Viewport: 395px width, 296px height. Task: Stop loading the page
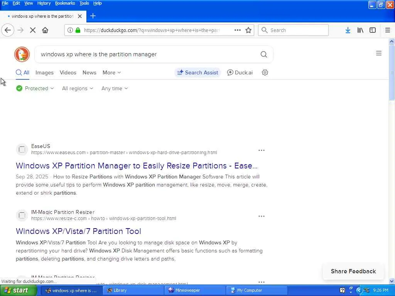point(33,30)
